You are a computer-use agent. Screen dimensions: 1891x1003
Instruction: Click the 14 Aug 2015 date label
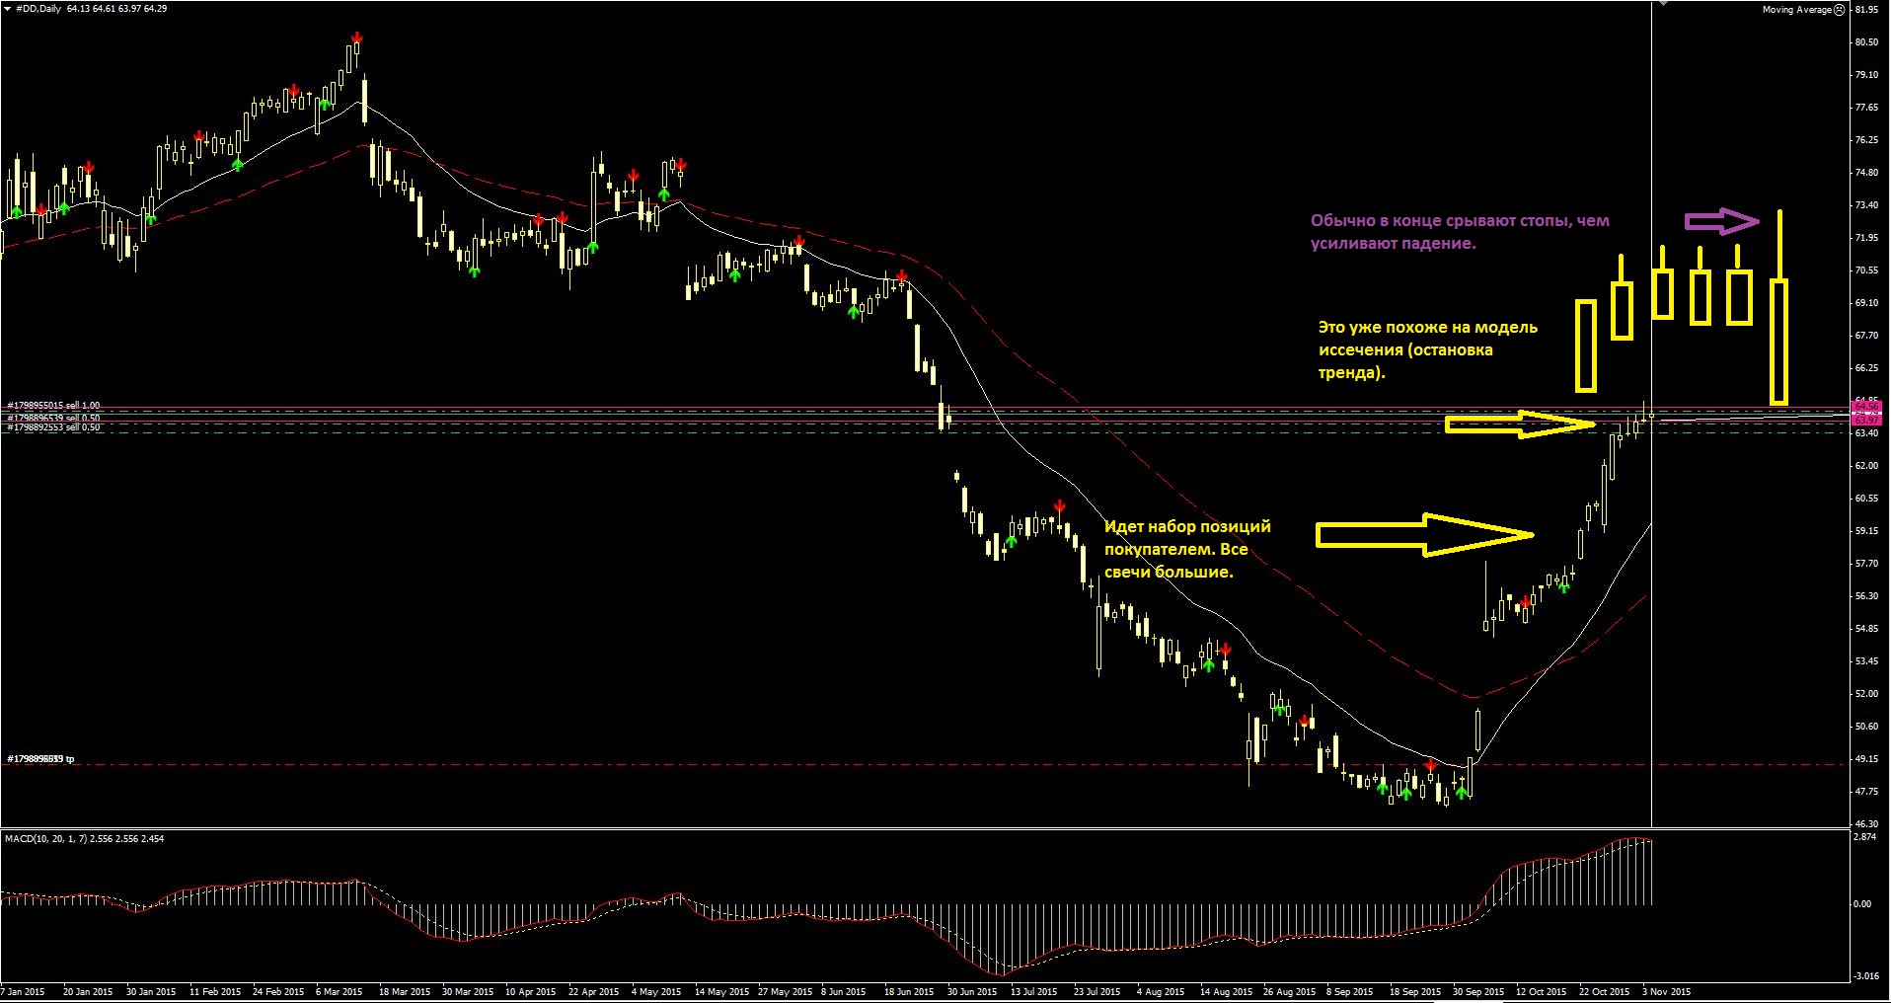[x=1226, y=991]
